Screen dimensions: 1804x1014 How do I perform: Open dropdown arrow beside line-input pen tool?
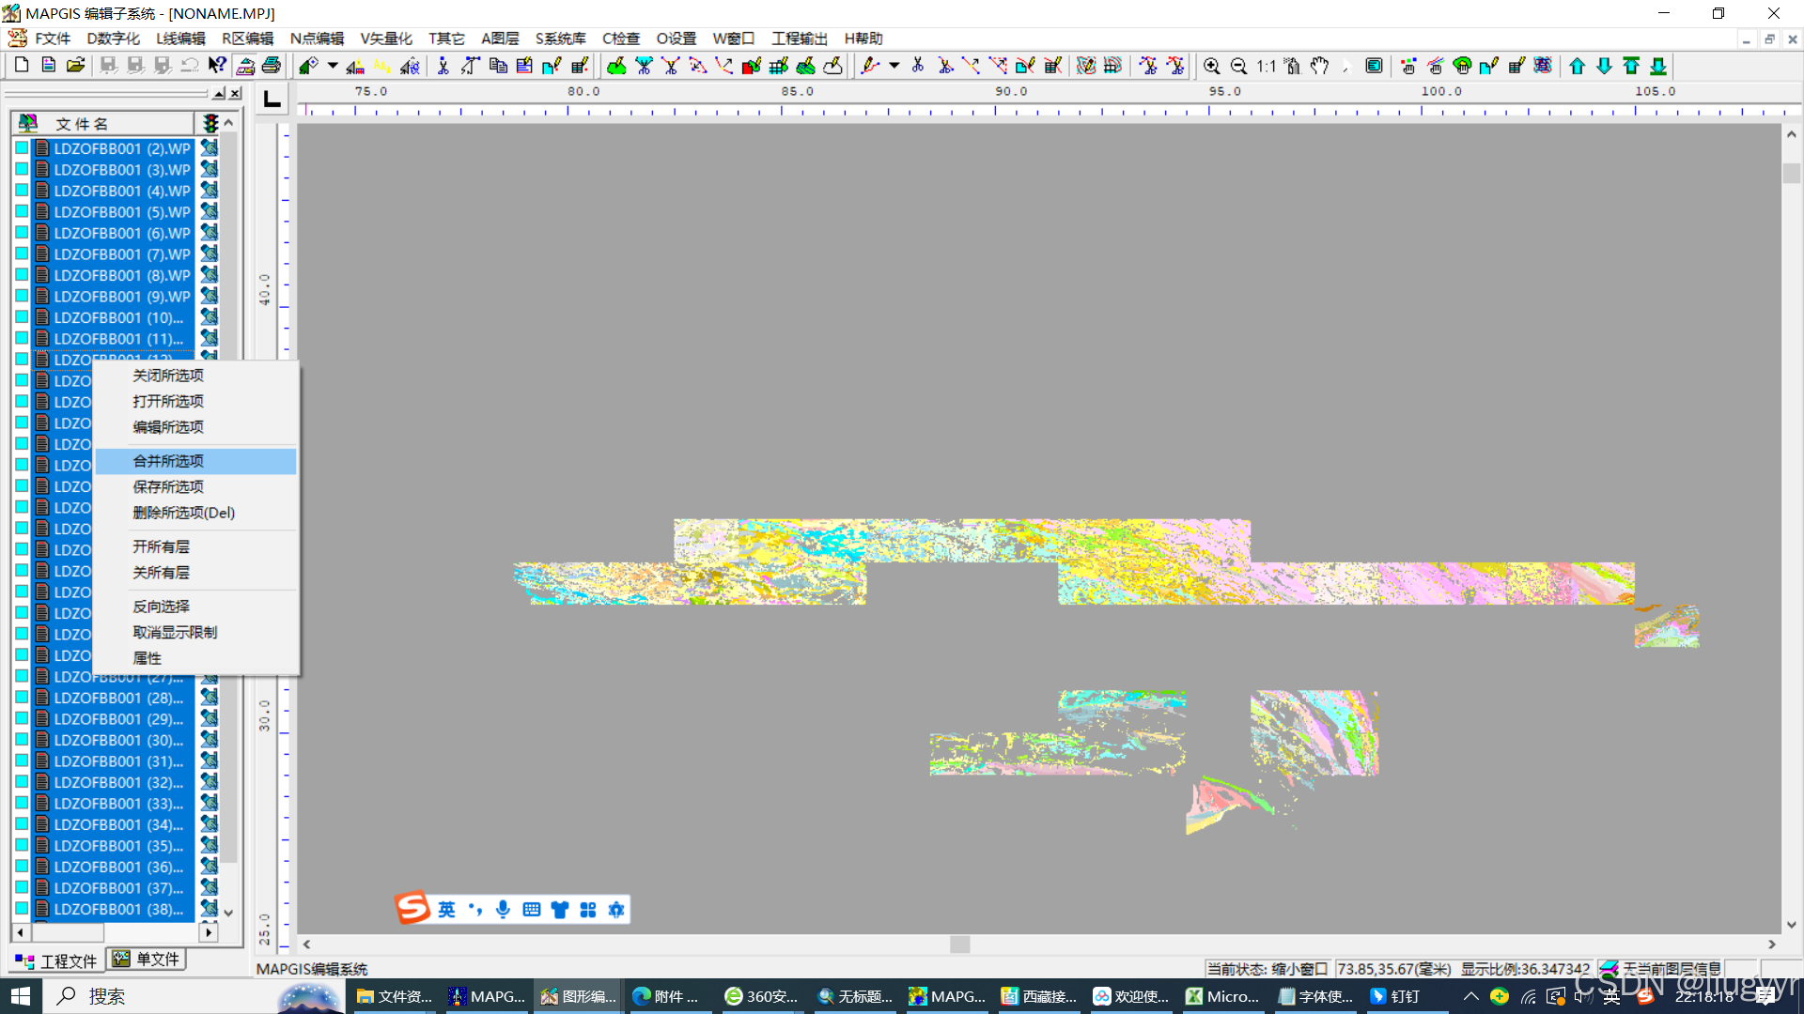click(x=894, y=66)
